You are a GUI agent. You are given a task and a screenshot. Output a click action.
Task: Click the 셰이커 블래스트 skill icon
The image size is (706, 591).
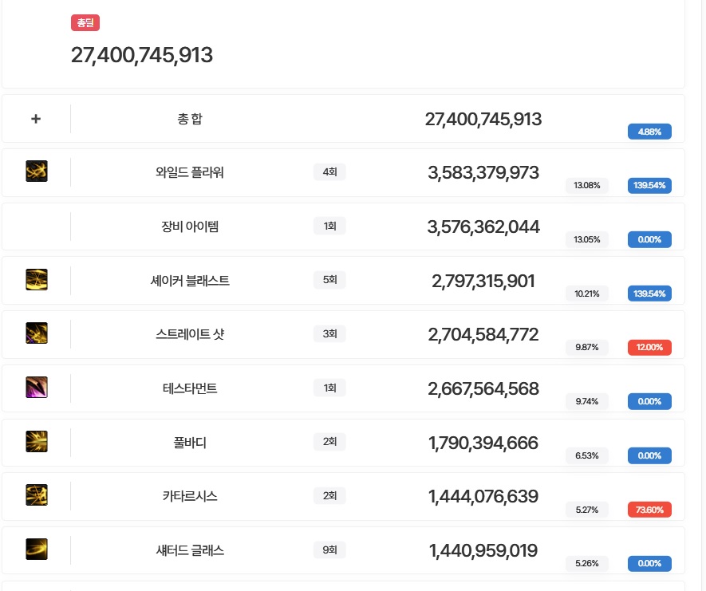pos(36,280)
